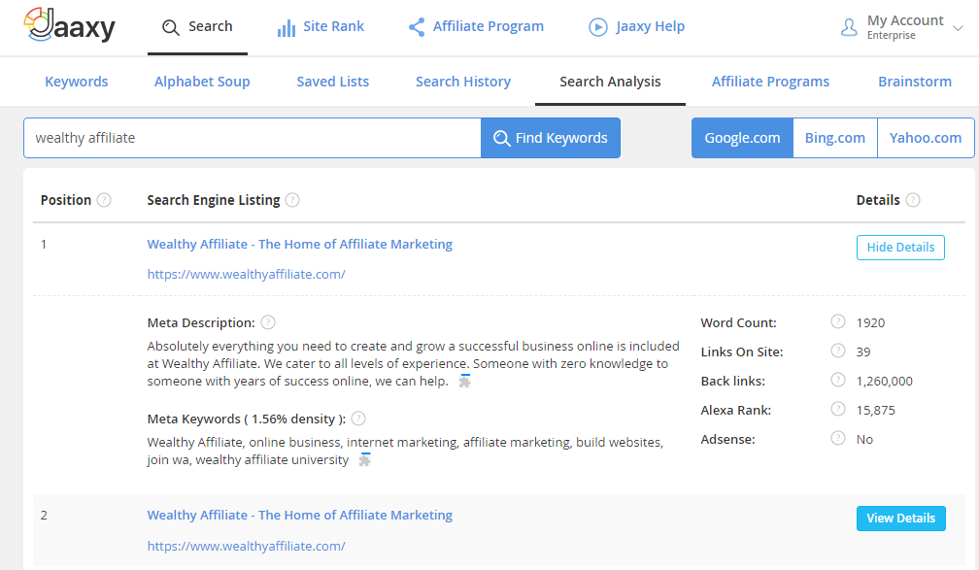
Task: Click the Search magnifier icon in top nav
Action: 171,27
